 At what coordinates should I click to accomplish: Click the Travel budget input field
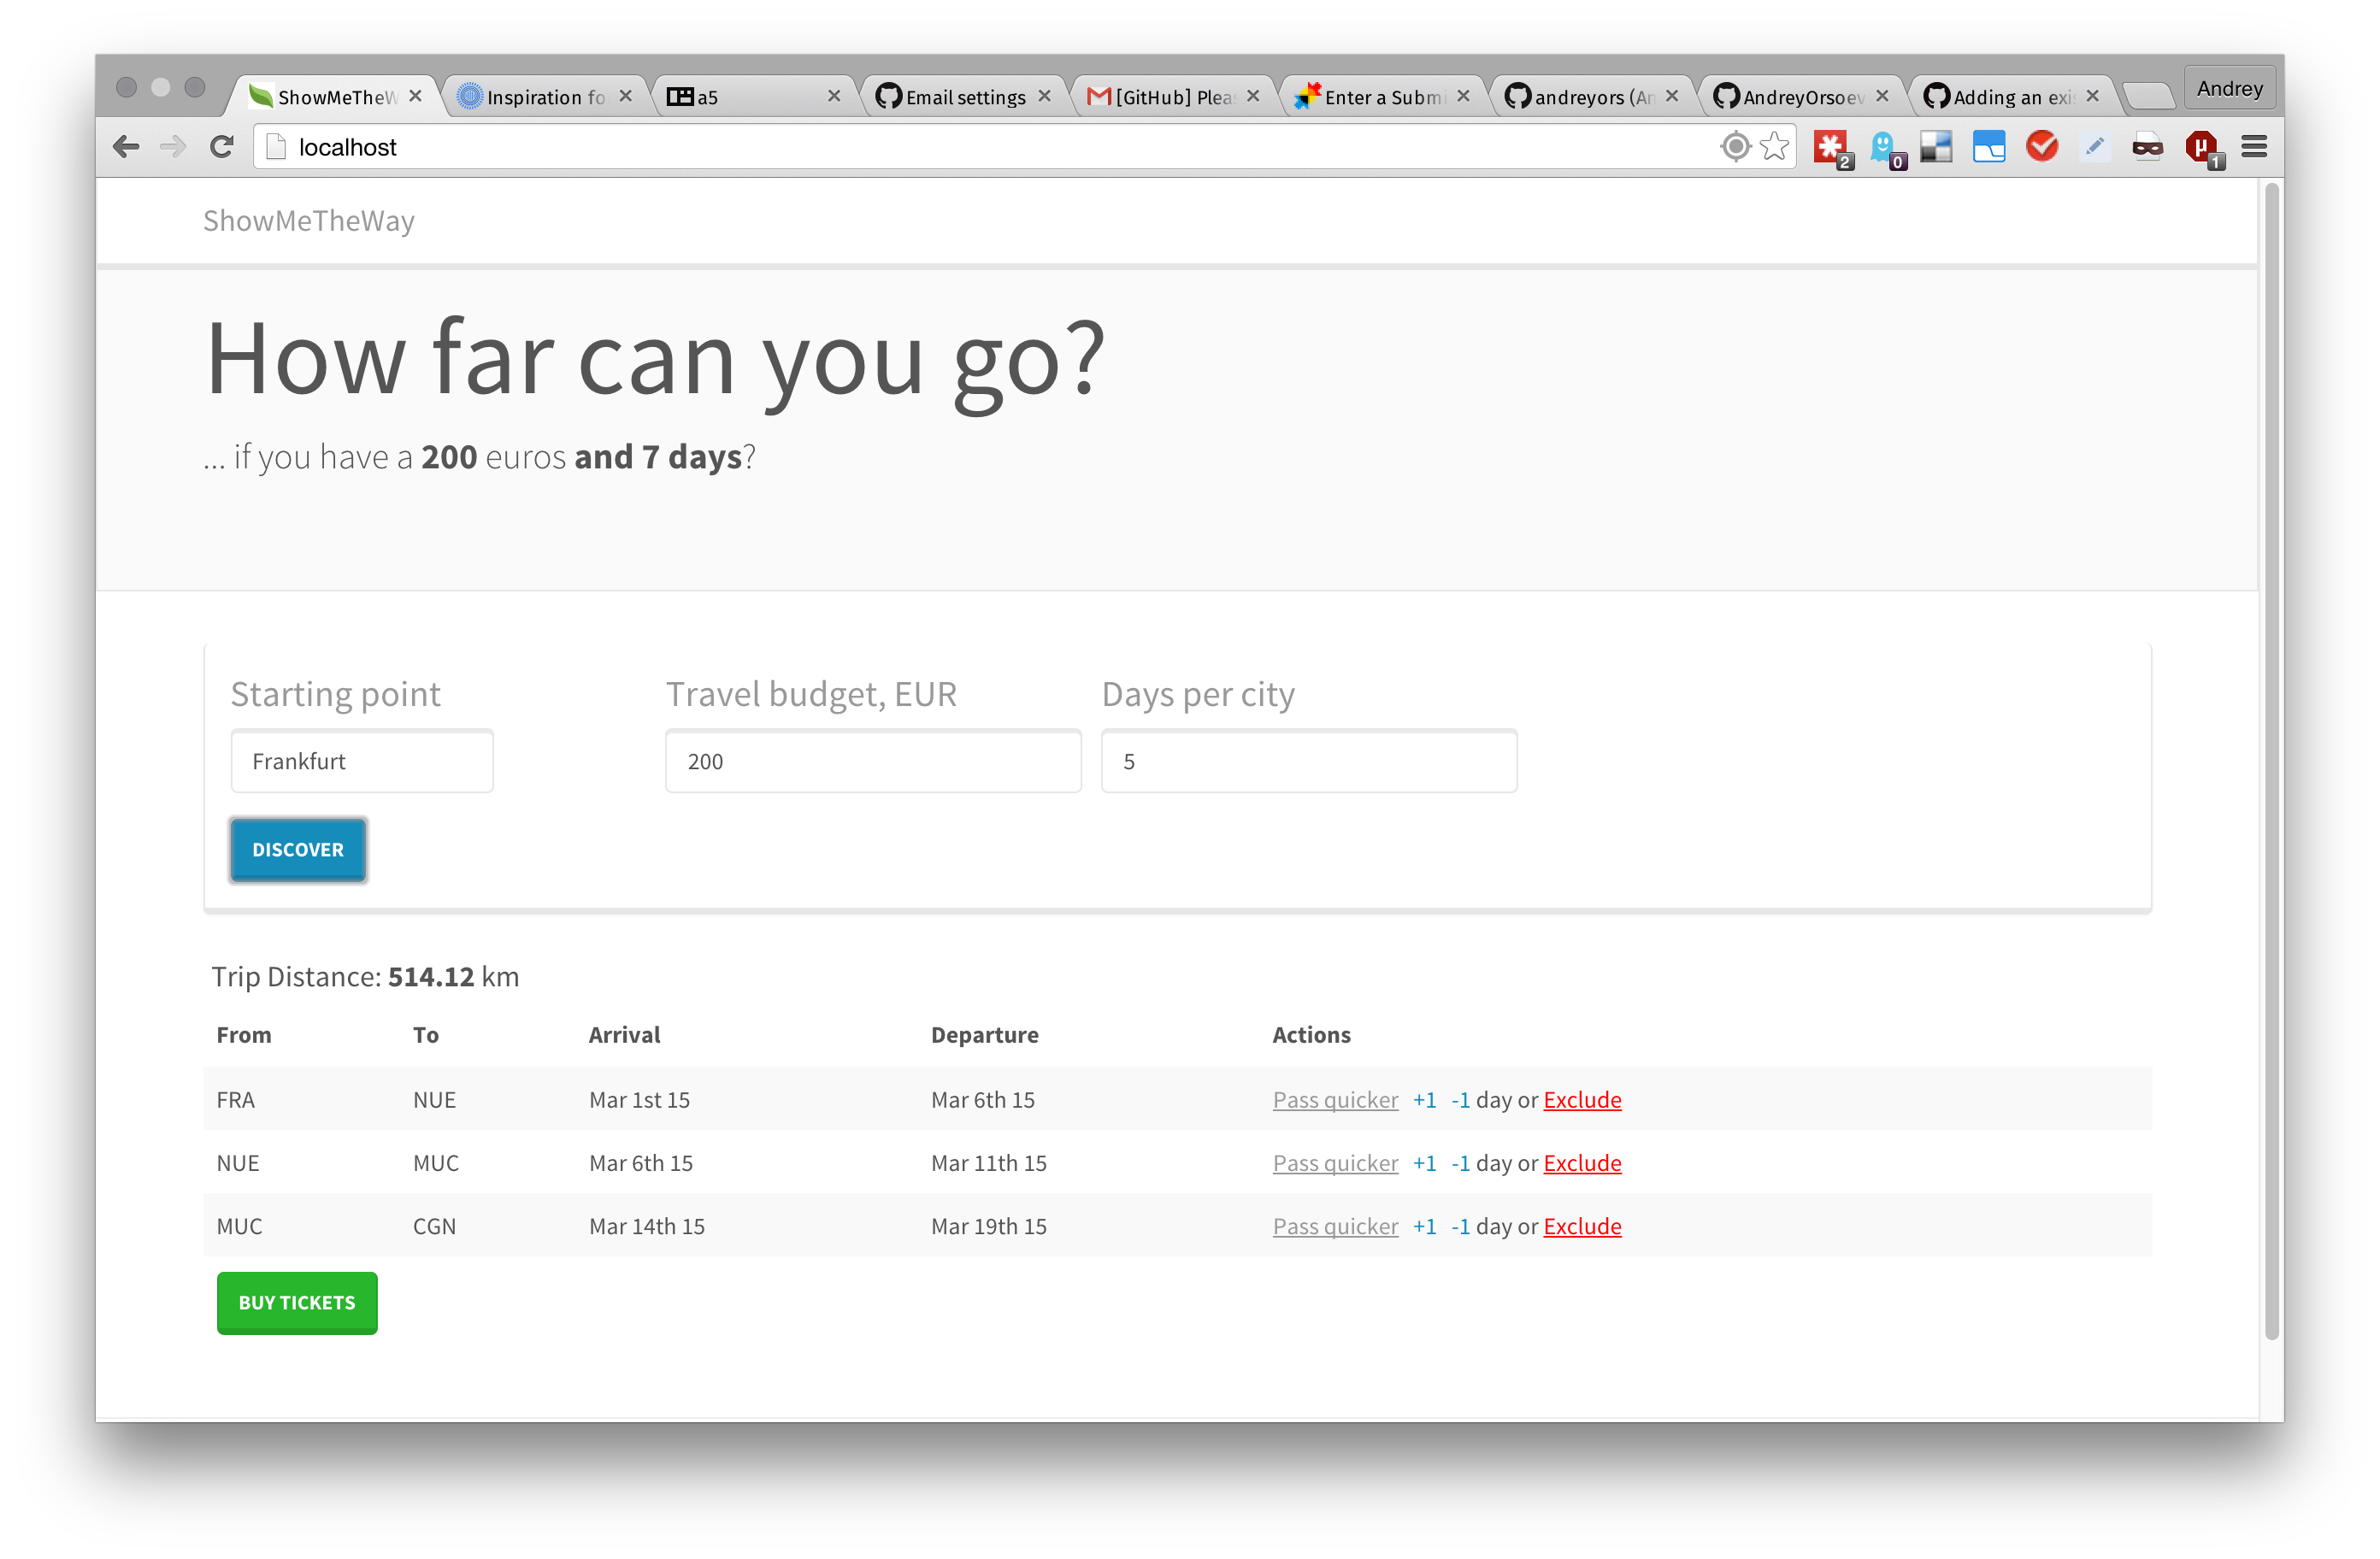coord(873,762)
